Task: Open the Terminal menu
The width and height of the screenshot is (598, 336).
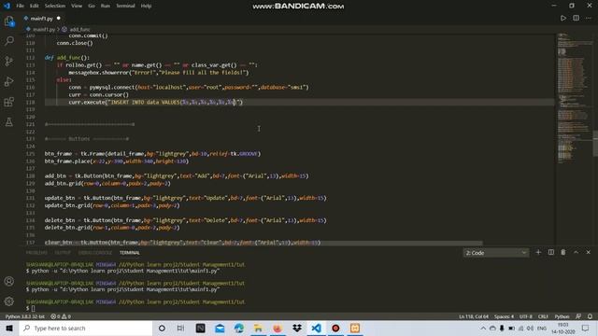Action: pos(125,6)
